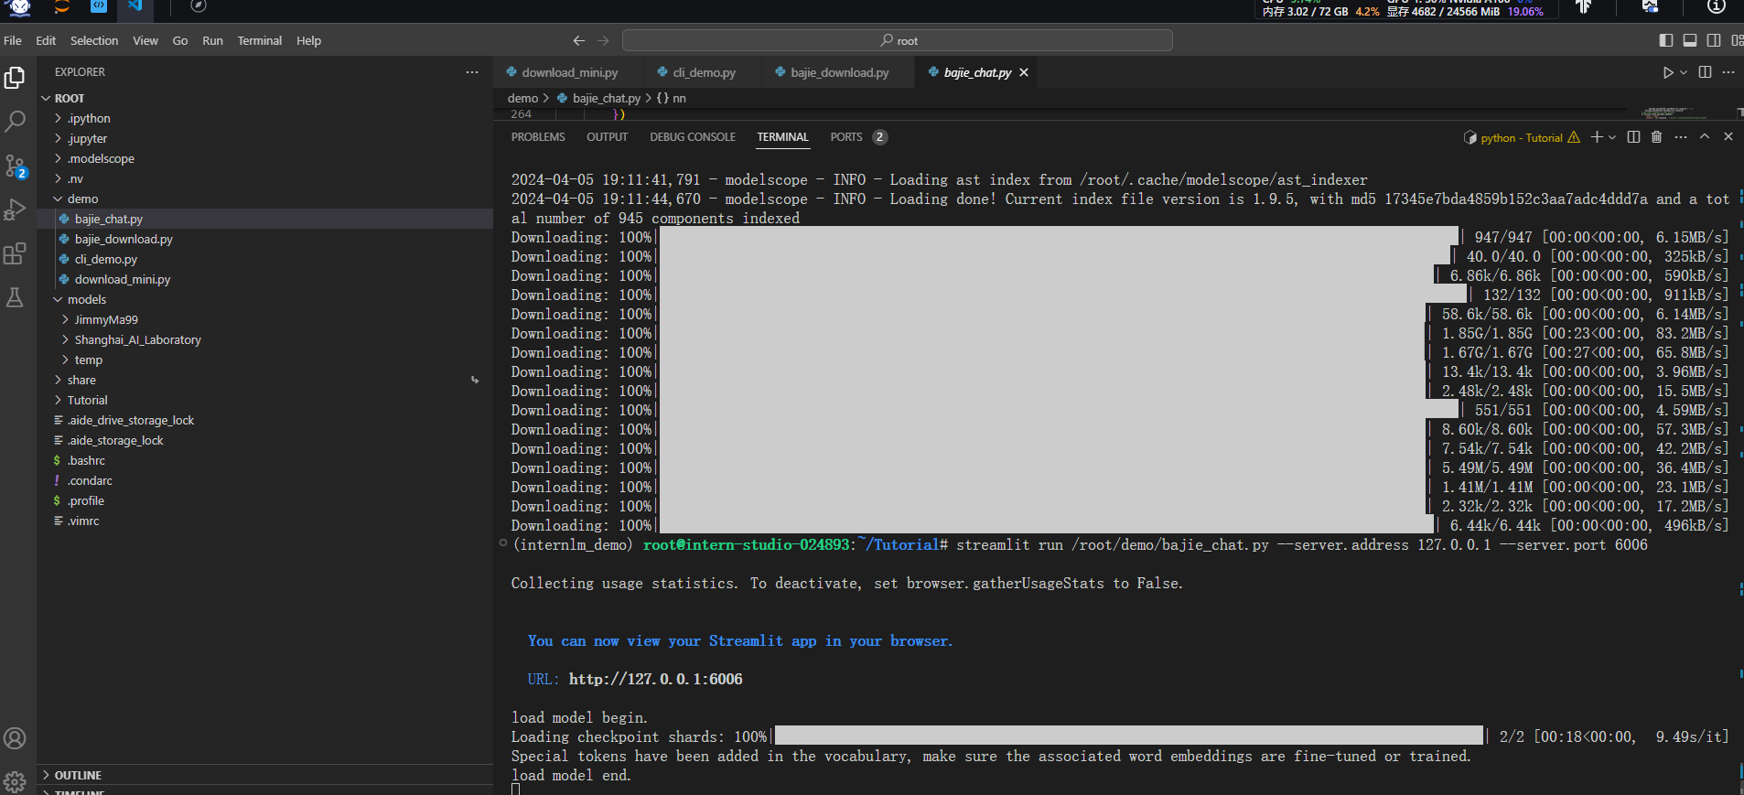Open the Run and Debug view
This screenshot has width=1744, height=795.
tap(15, 209)
